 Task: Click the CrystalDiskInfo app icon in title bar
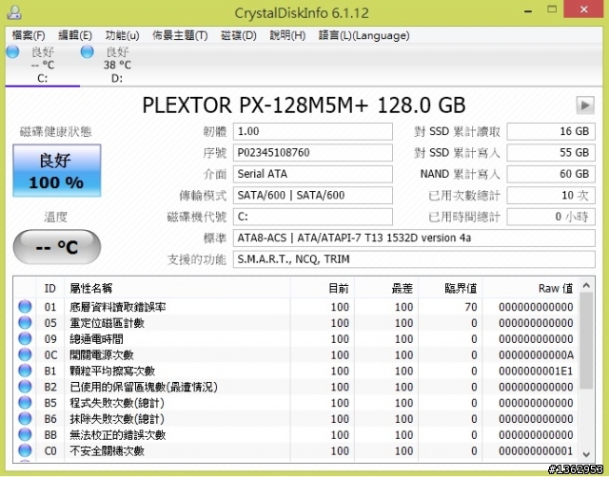[14, 12]
